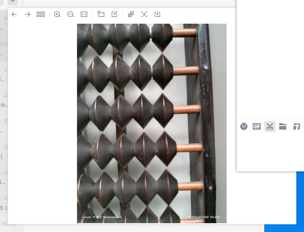Save the image with download icon

pos(158,14)
